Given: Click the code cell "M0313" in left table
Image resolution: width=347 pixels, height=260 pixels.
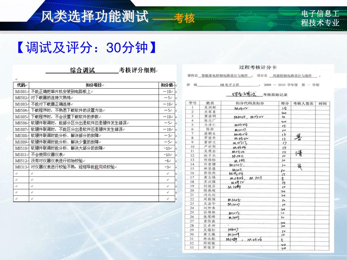Looking at the screenshot, I should (21, 167).
